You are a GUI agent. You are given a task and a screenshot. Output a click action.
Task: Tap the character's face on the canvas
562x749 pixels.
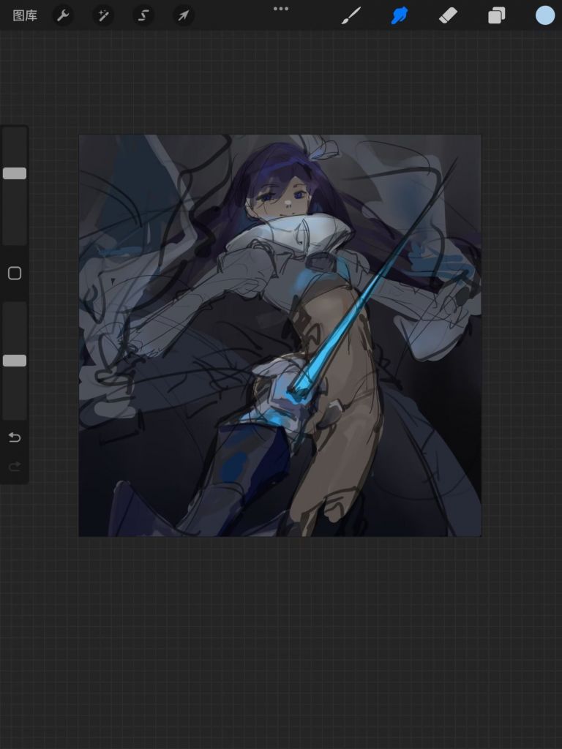(x=280, y=194)
